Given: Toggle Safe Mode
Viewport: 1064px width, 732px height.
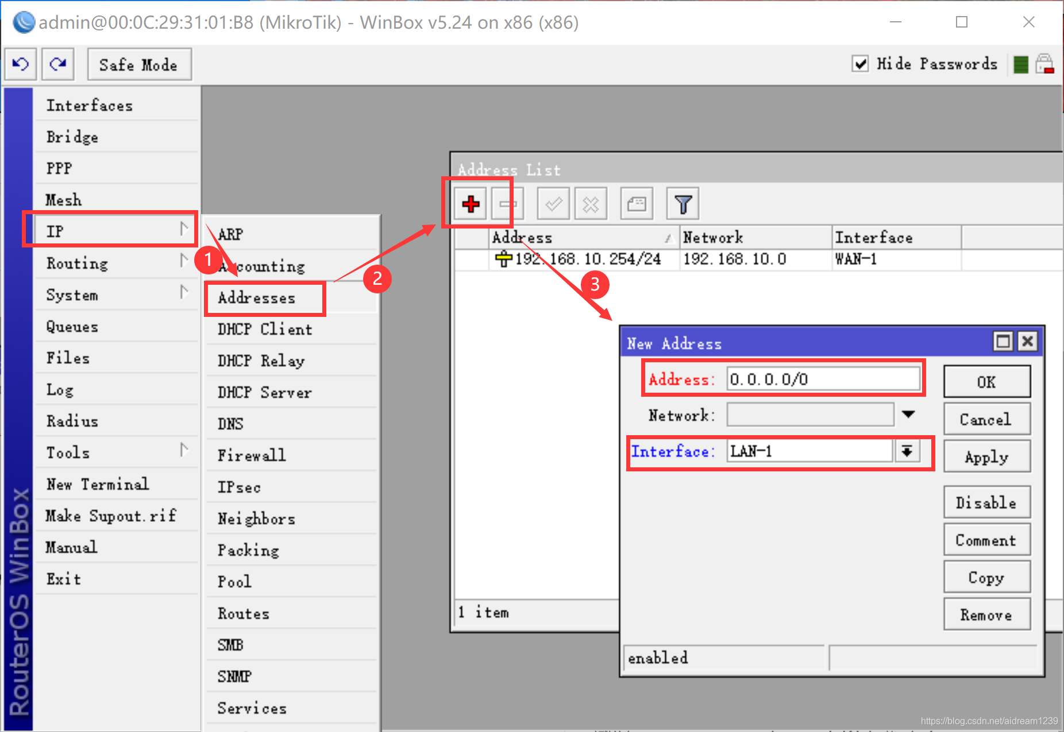Looking at the screenshot, I should 139,64.
